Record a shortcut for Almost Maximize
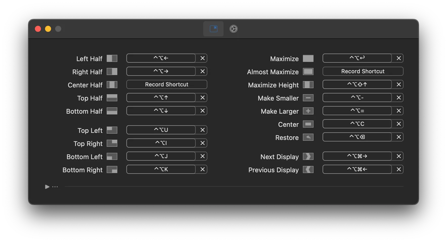The width and height of the screenshot is (447, 242). pos(363,71)
